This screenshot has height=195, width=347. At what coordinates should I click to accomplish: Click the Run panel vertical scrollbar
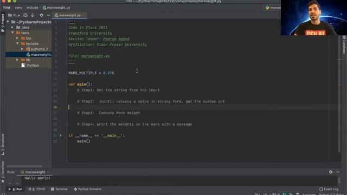[x=339, y=180]
